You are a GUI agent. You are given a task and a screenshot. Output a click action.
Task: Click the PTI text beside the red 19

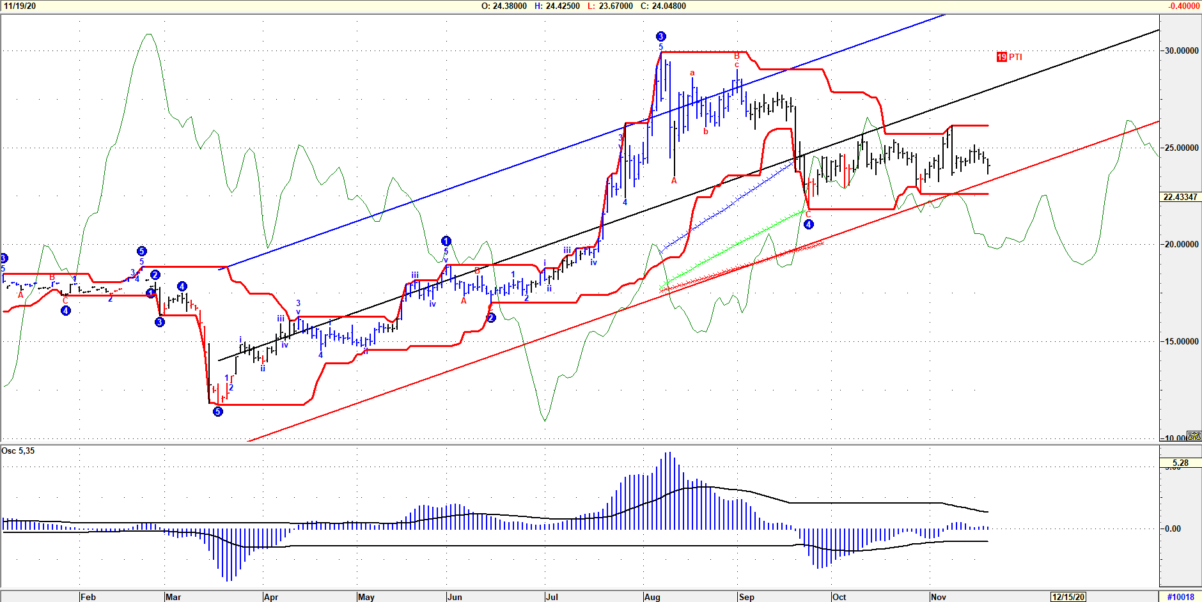[x=1015, y=57]
